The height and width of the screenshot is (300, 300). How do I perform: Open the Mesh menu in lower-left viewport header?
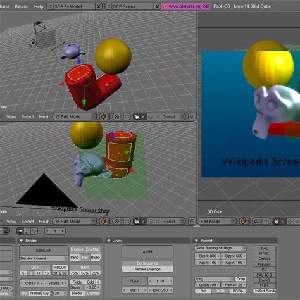pos(44,222)
